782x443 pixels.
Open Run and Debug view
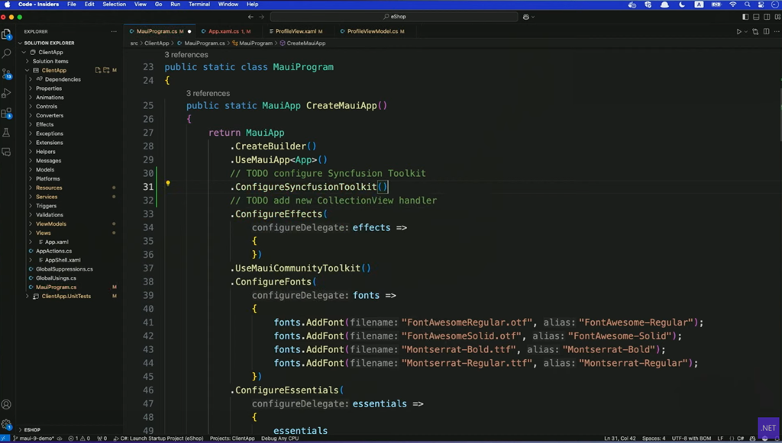7,94
